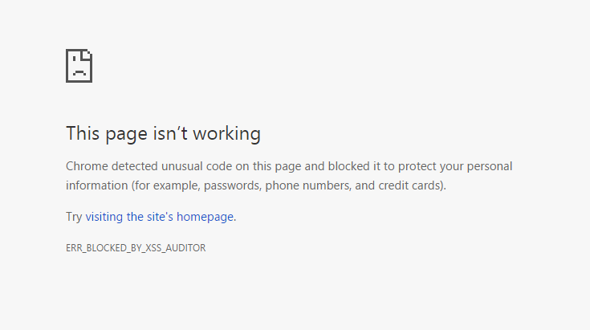
Task: Click the word 'This' in the heading
Action: [x=82, y=133]
